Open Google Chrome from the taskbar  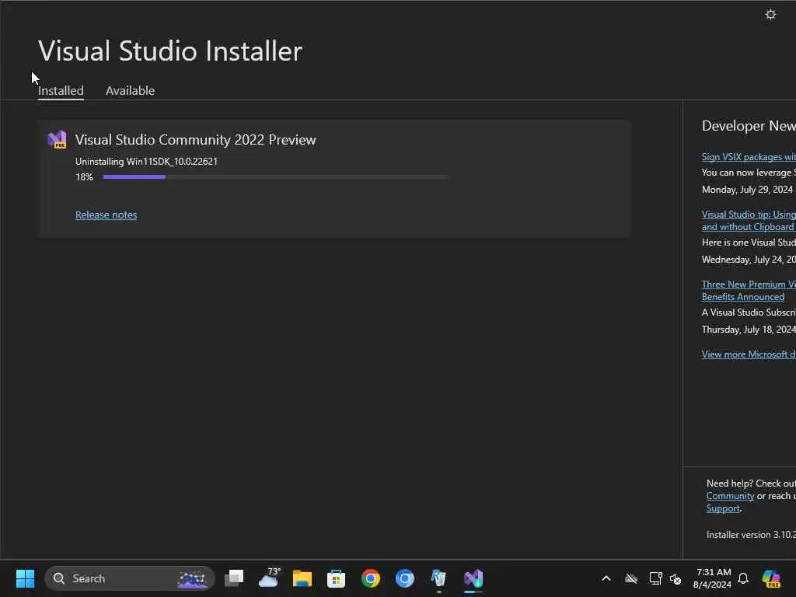click(371, 578)
